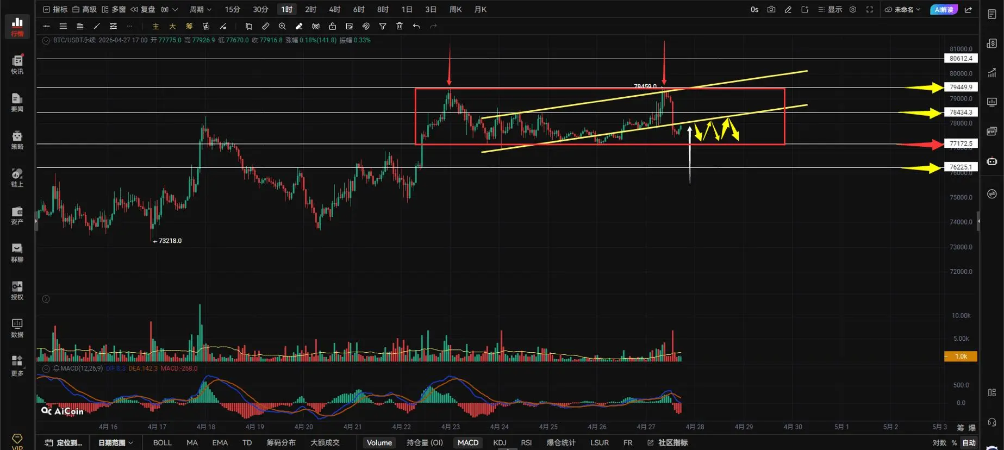
Task: Toggle the Volume indicator panel
Action: pyautogui.click(x=379, y=442)
